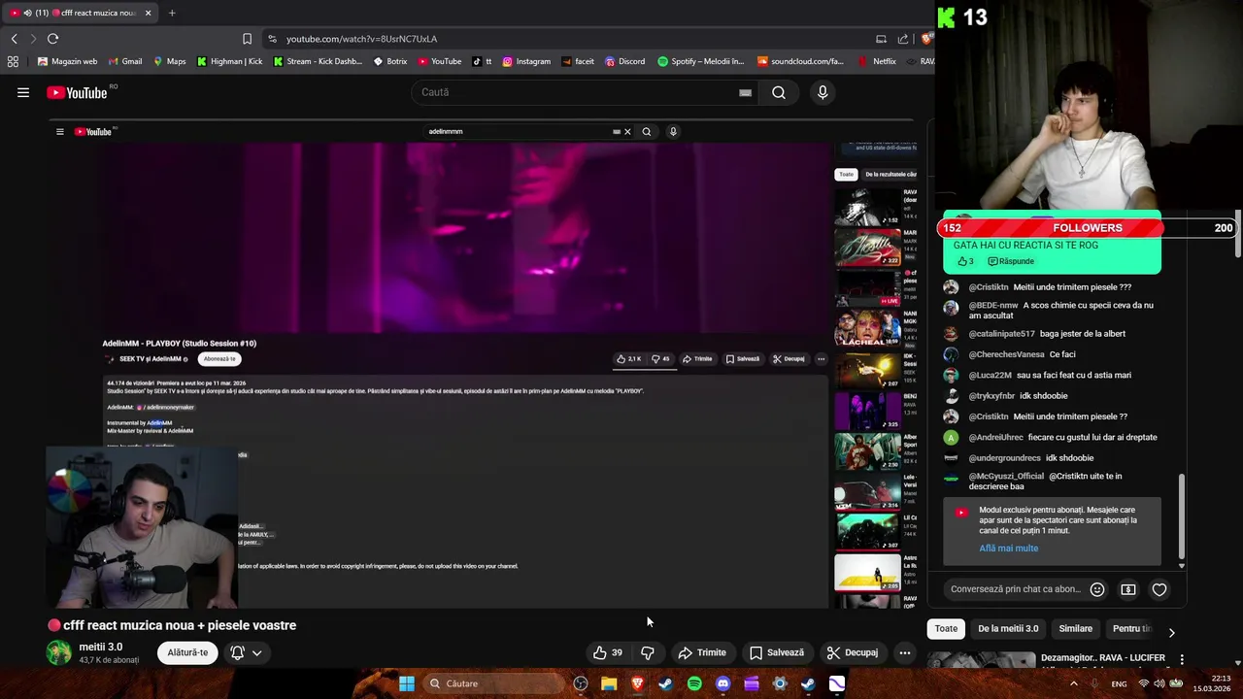Bookmark this page with the bookmark icon
Viewport: 1243px width, 699px height.
coord(247,39)
